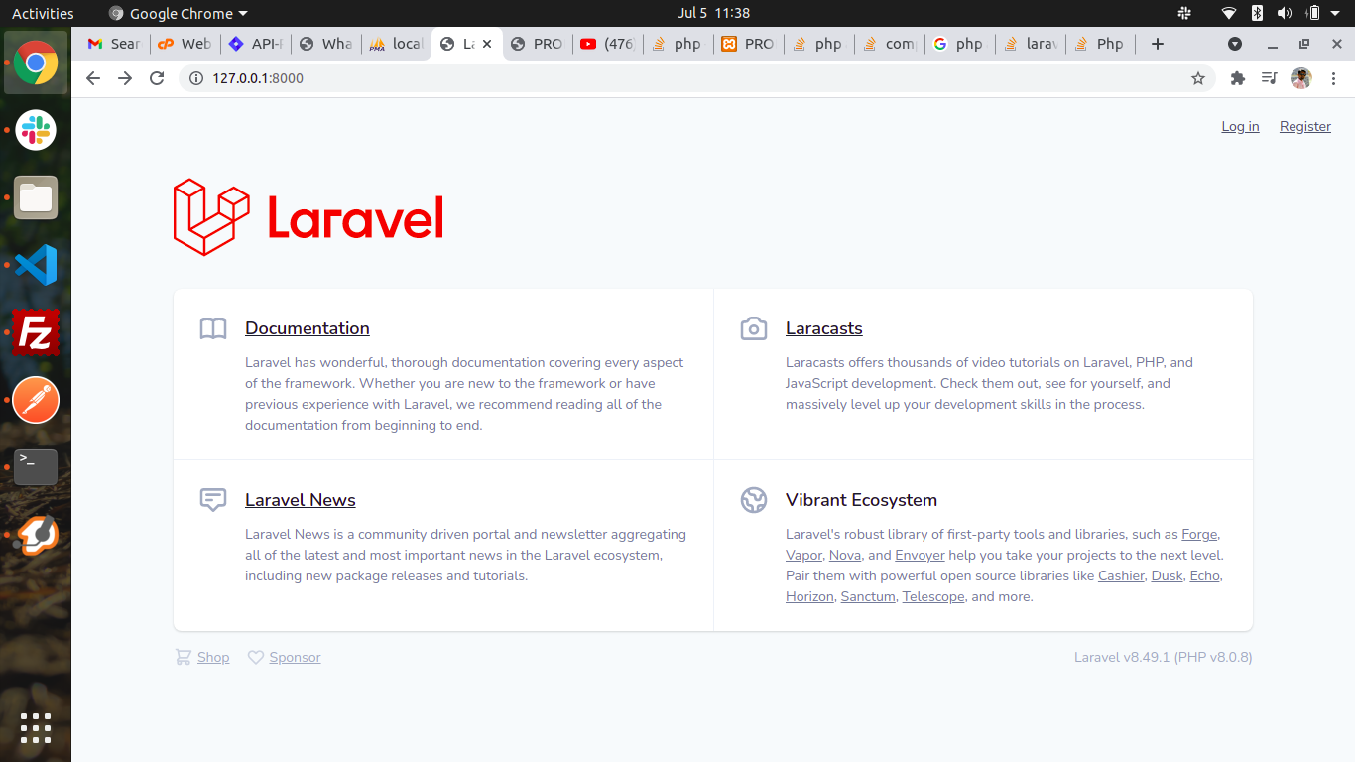Viewport: 1355px width, 762px height.
Task: Click the Documentation book icon
Action: (x=213, y=328)
